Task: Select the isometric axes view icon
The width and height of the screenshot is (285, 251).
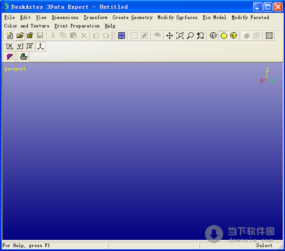Action: [x=40, y=47]
